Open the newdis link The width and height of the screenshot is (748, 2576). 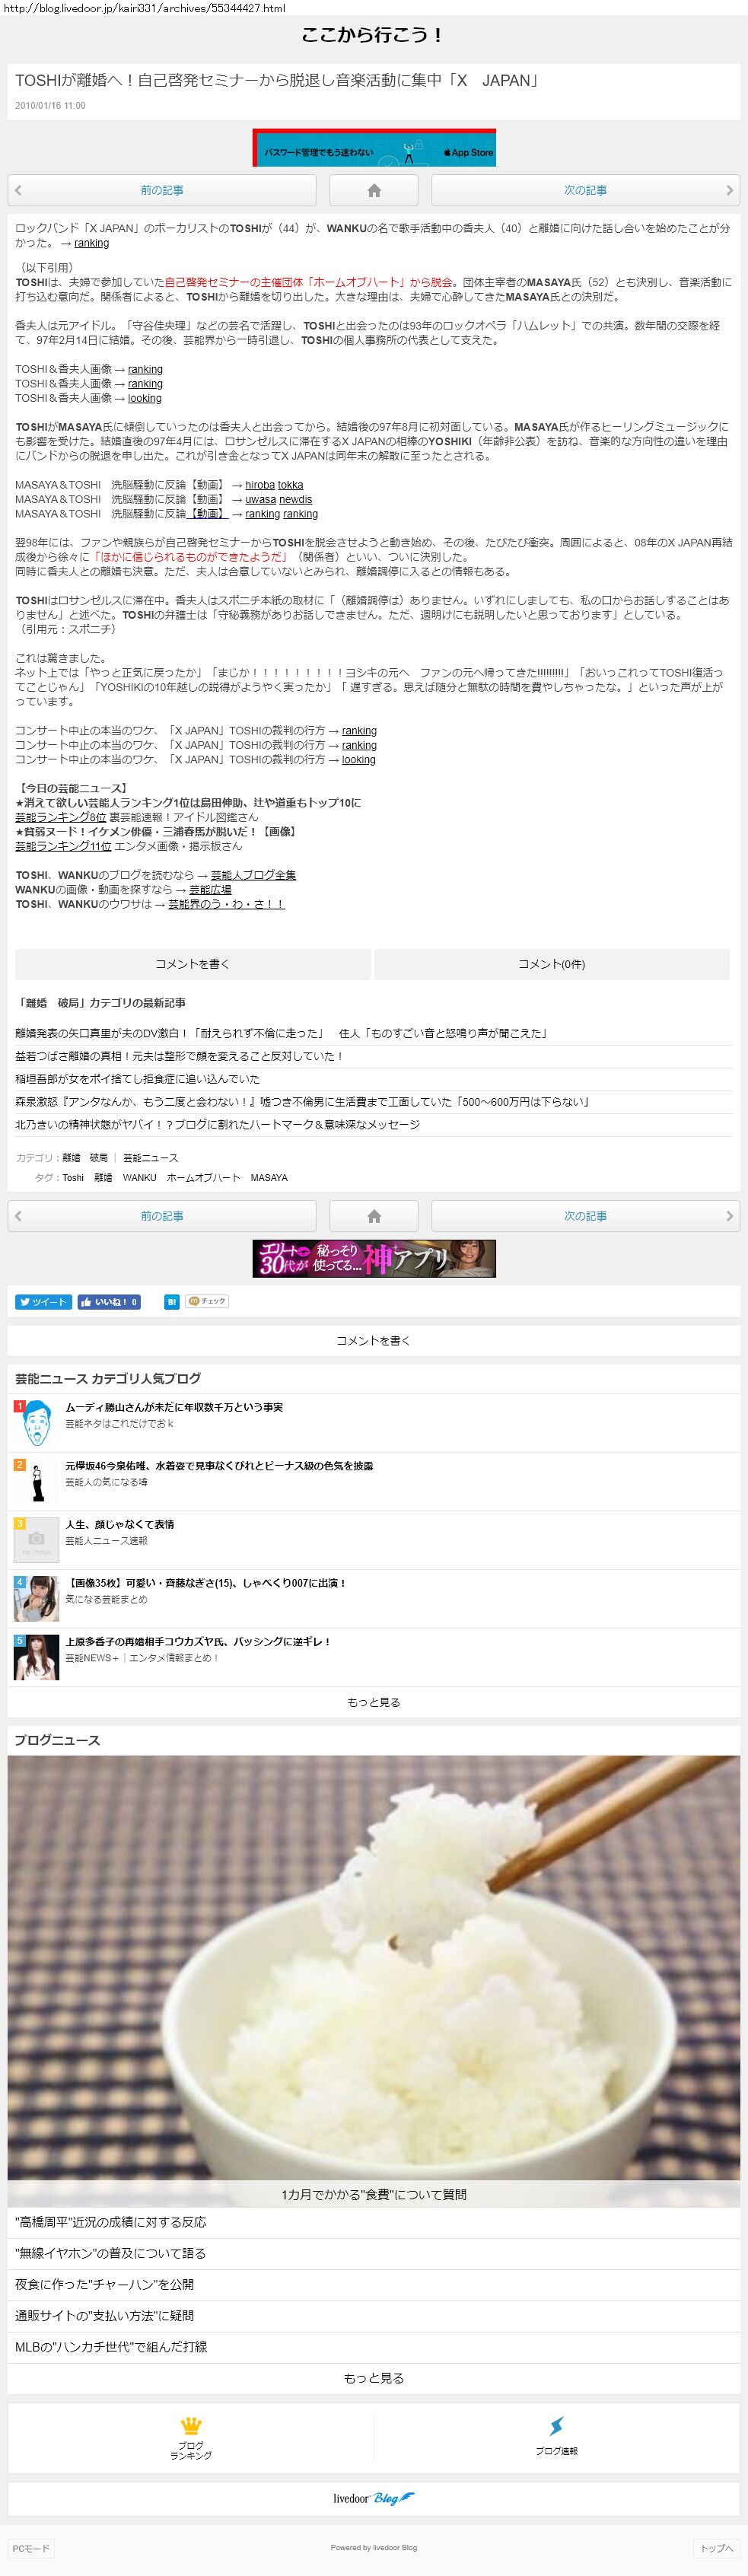295,499
